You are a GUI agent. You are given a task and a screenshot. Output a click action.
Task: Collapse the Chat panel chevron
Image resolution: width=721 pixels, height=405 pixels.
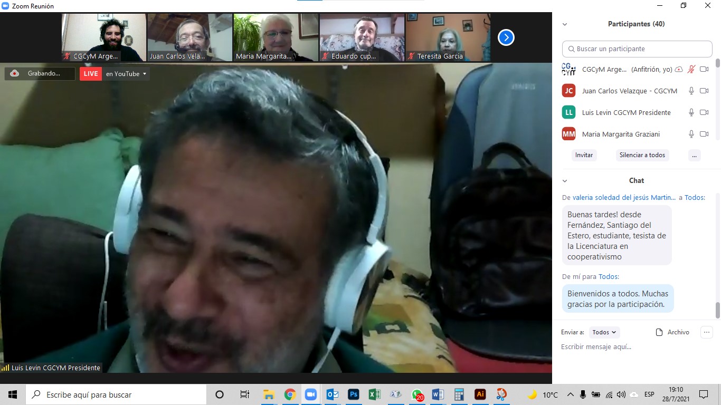click(x=565, y=181)
